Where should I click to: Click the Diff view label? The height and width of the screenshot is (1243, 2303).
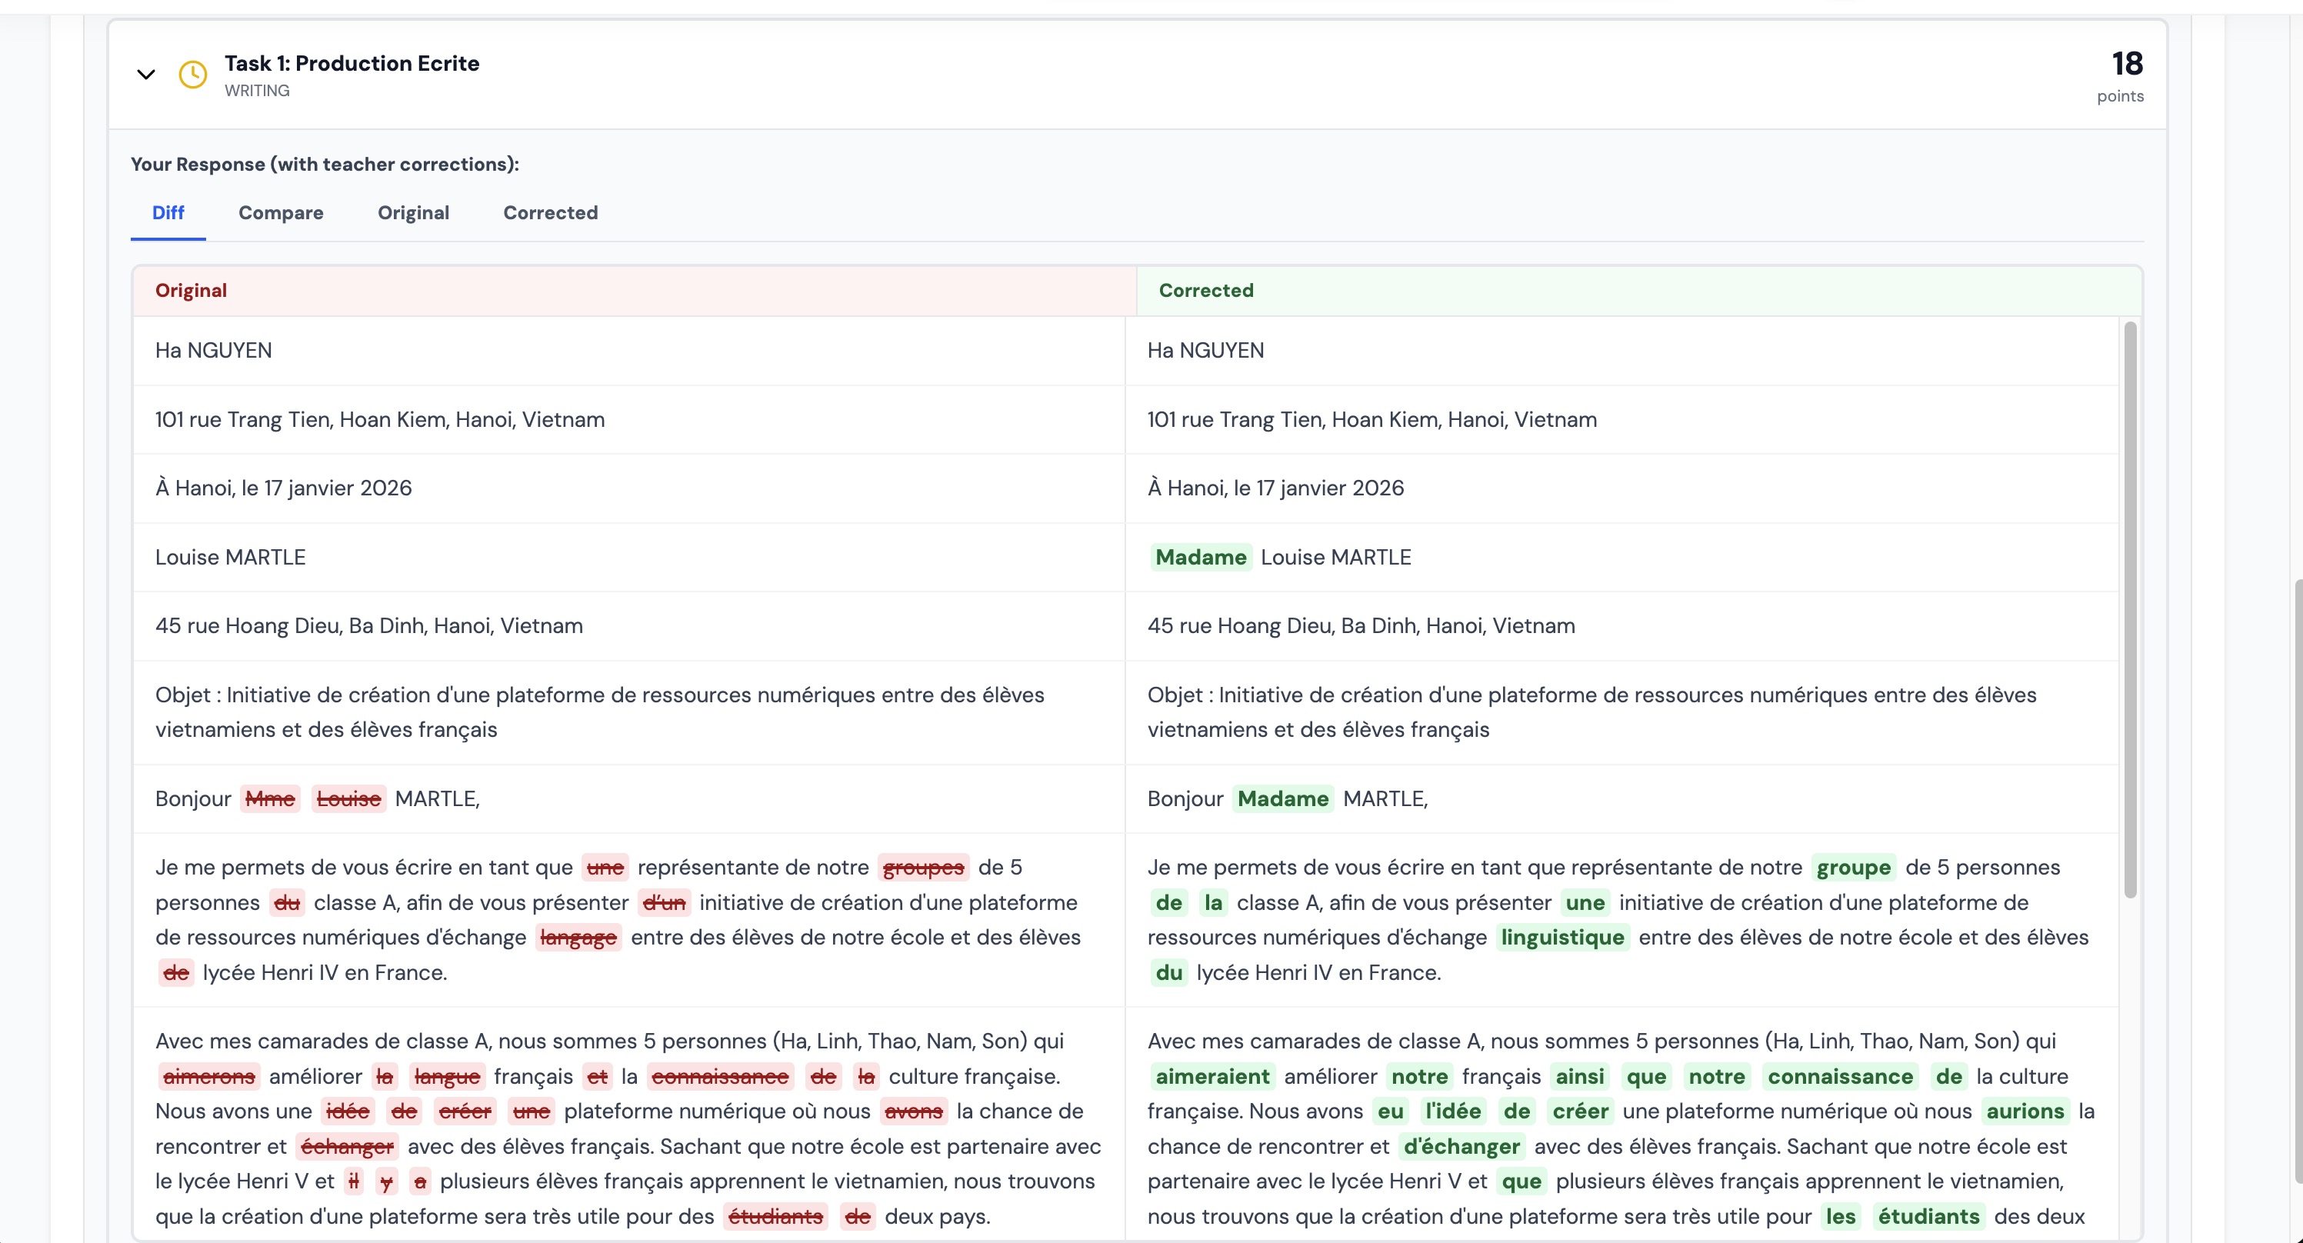tap(168, 213)
